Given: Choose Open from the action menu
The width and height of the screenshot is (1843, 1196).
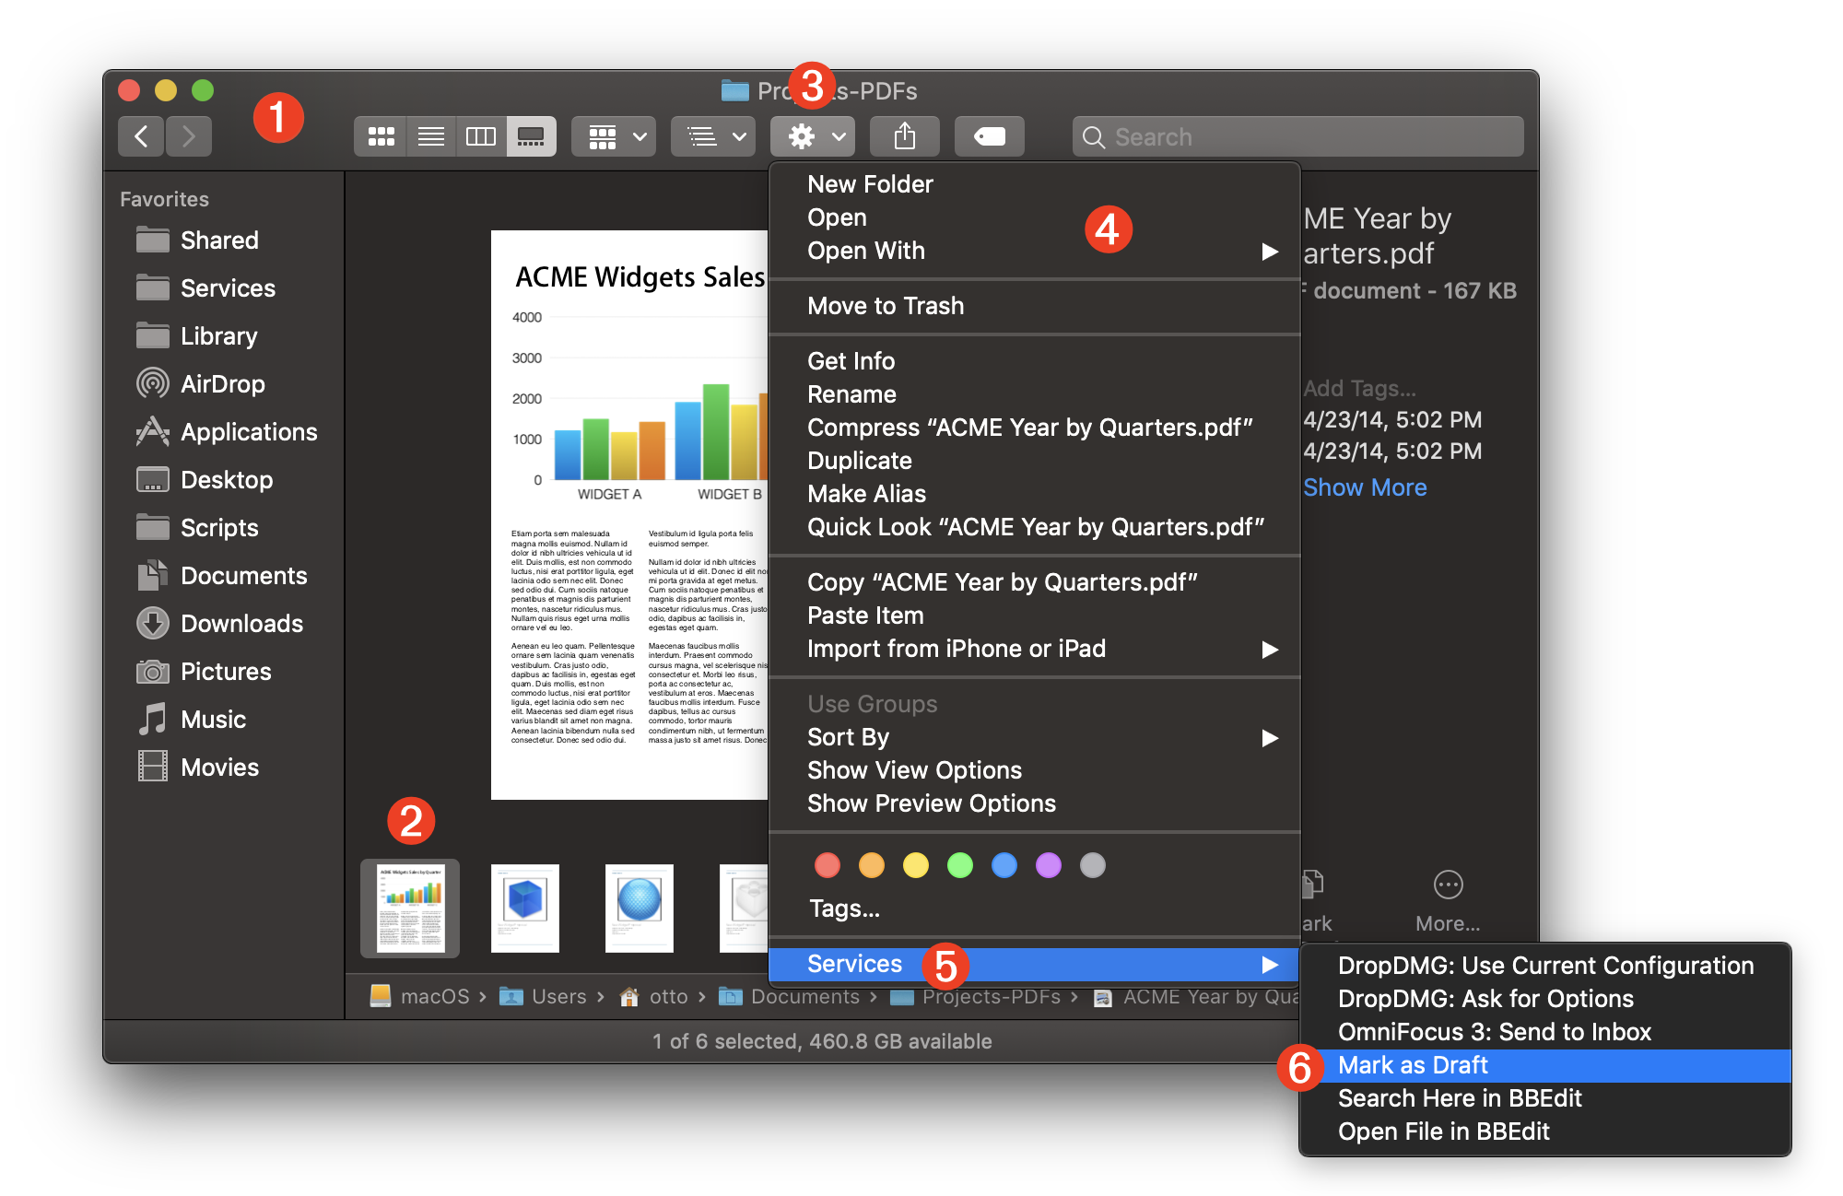Looking at the screenshot, I should point(1034,217).
